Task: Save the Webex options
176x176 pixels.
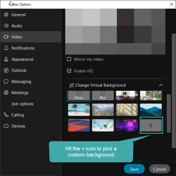Action: coord(134,169)
